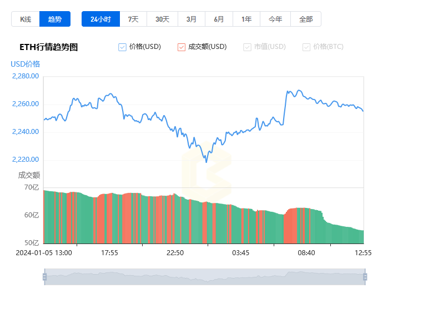Click the 17:55 time label

pyautogui.click(x=109, y=253)
